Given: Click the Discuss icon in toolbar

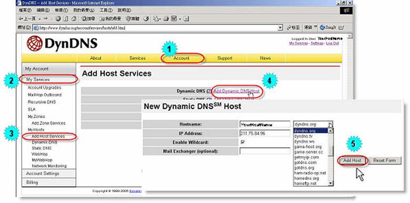Looking at the screenshot, I should (186, 19).
